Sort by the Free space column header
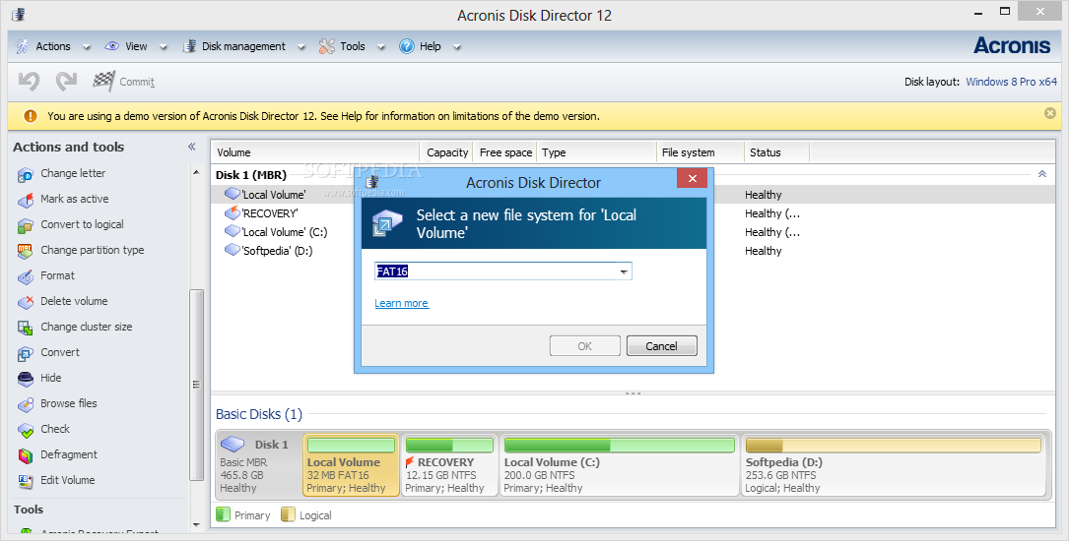Viewport: 1069px width, 541px height. click(x=505, y=152)
